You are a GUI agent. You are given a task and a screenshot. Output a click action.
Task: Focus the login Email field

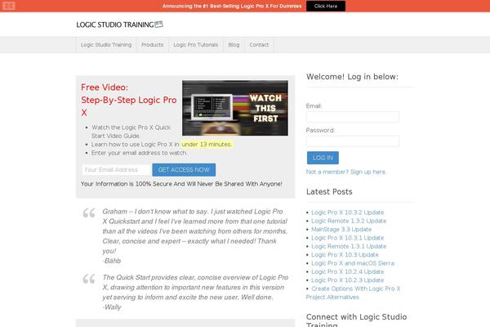click(353, 117)
